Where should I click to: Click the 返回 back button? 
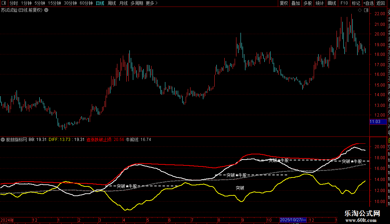tap(381, 3)
